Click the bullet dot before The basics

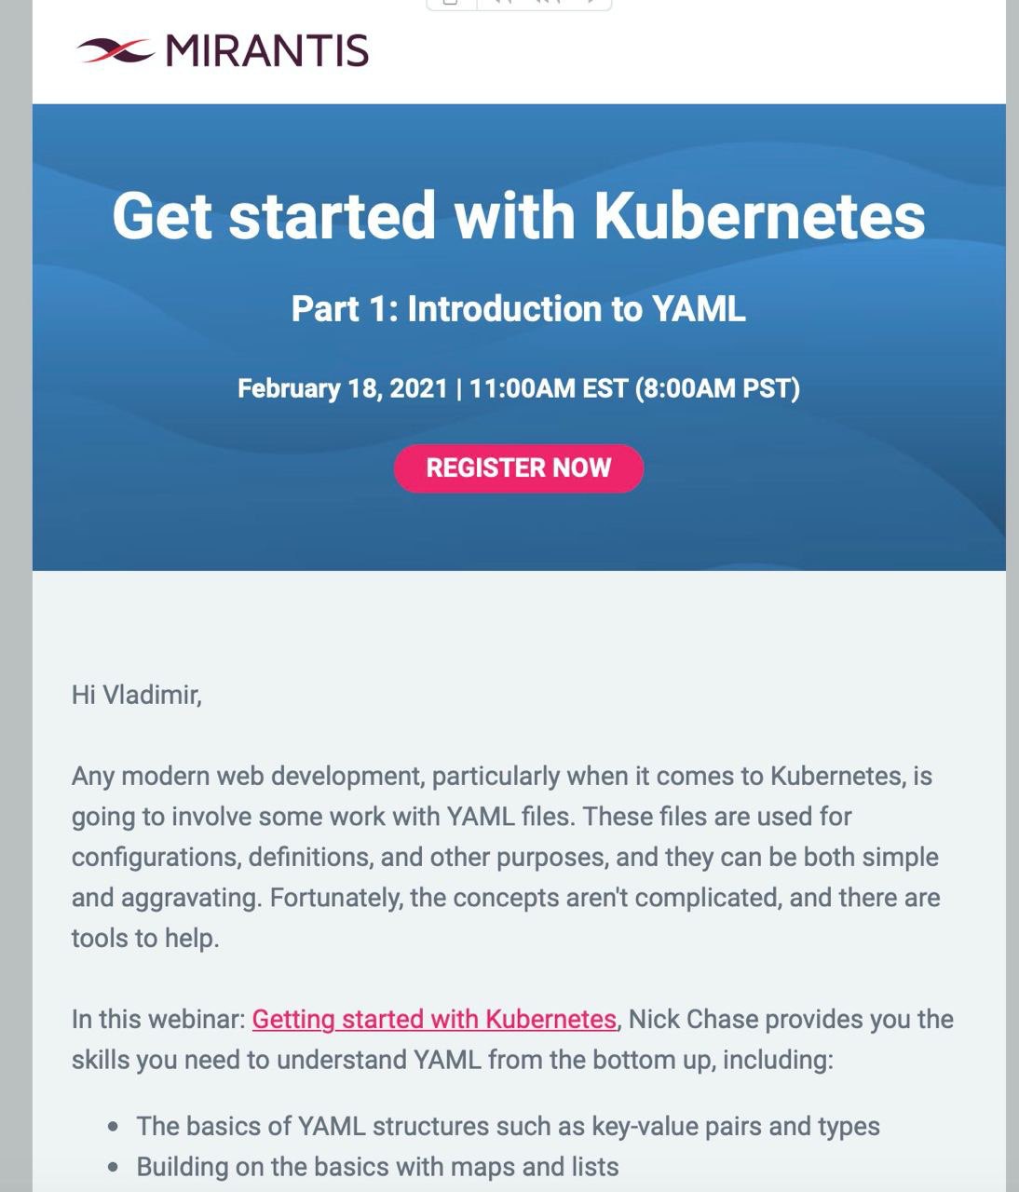[114, 1127]
